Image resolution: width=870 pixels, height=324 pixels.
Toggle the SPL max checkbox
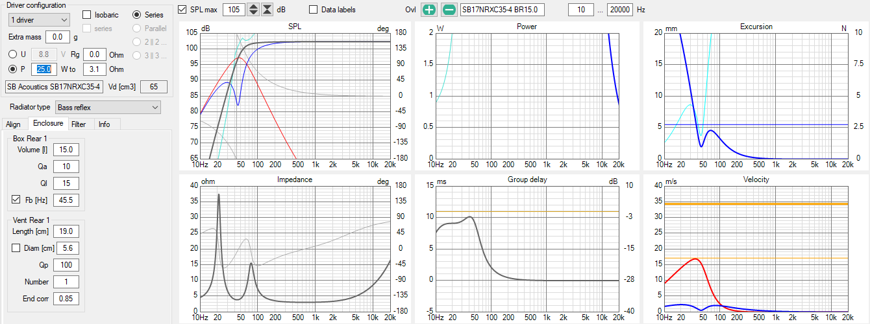pyautogui.click(x=182, y=10)
